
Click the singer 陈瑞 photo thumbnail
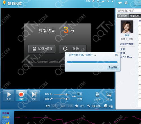tap(127, 27)
